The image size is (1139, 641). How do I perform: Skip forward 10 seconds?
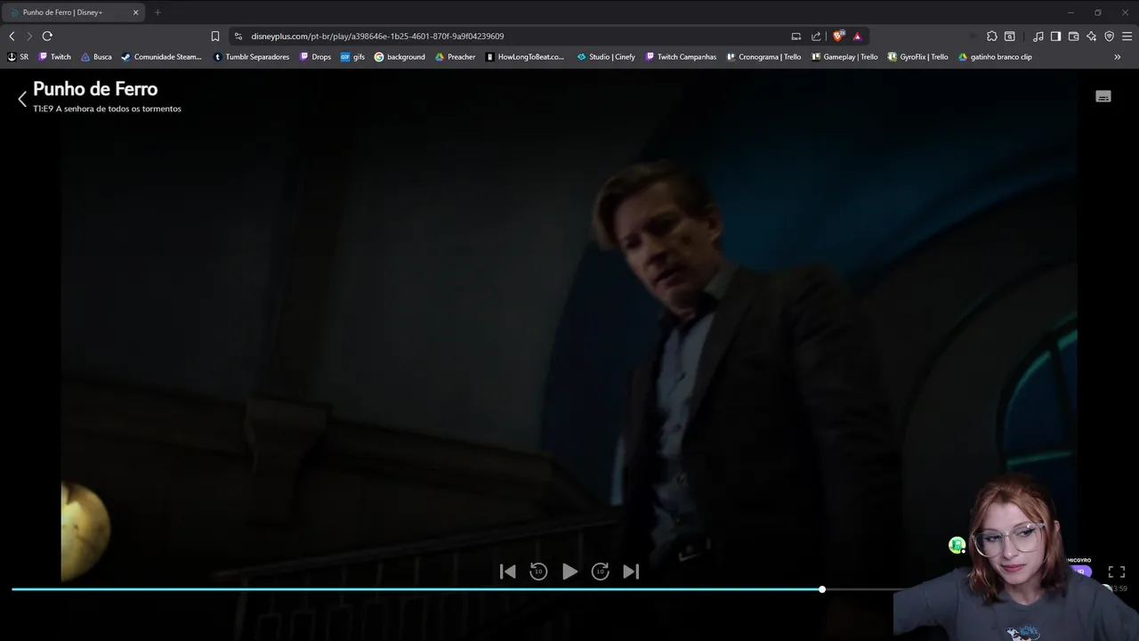[601, 572]
